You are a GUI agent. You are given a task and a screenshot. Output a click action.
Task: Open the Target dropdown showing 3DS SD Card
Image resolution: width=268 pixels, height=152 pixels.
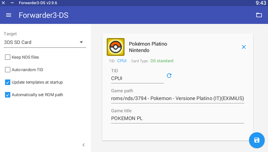pyautogui.click(x=45, y=42)
